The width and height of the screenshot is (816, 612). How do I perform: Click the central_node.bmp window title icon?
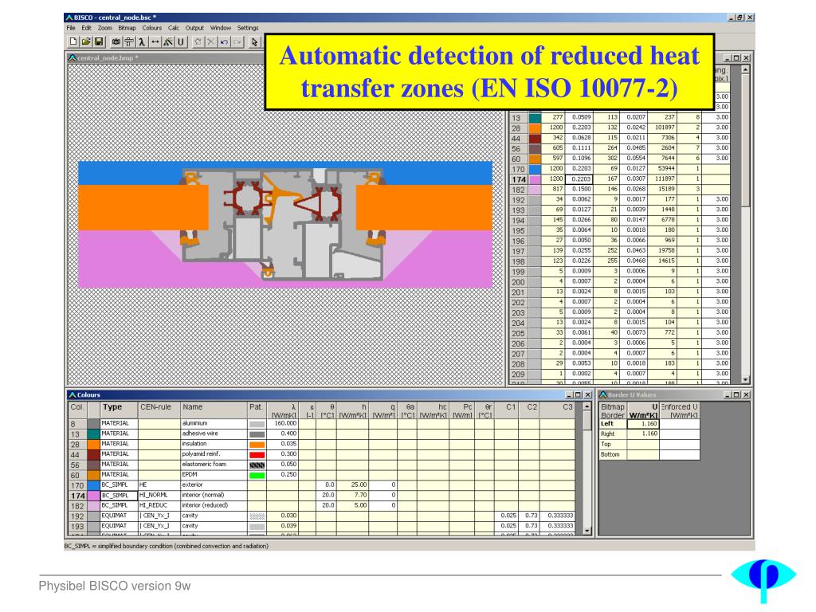73,57
